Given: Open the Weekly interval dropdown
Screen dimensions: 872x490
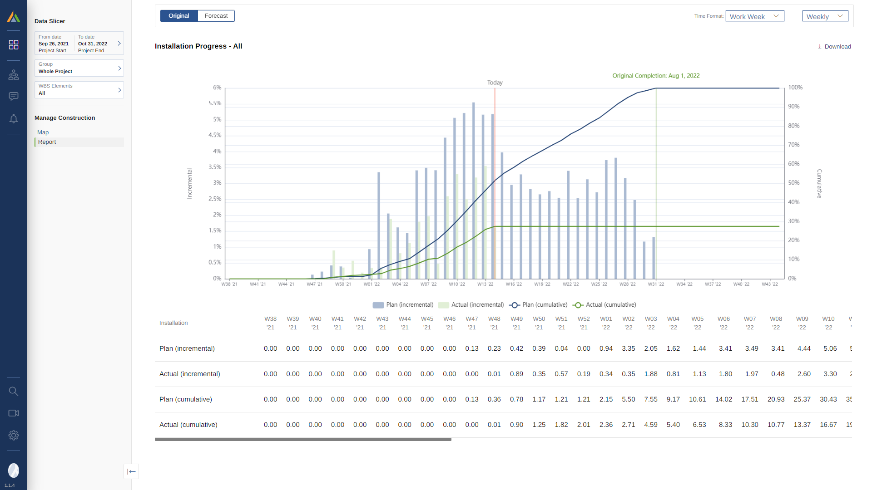Looking at the screenshot, I should (825, 16).
